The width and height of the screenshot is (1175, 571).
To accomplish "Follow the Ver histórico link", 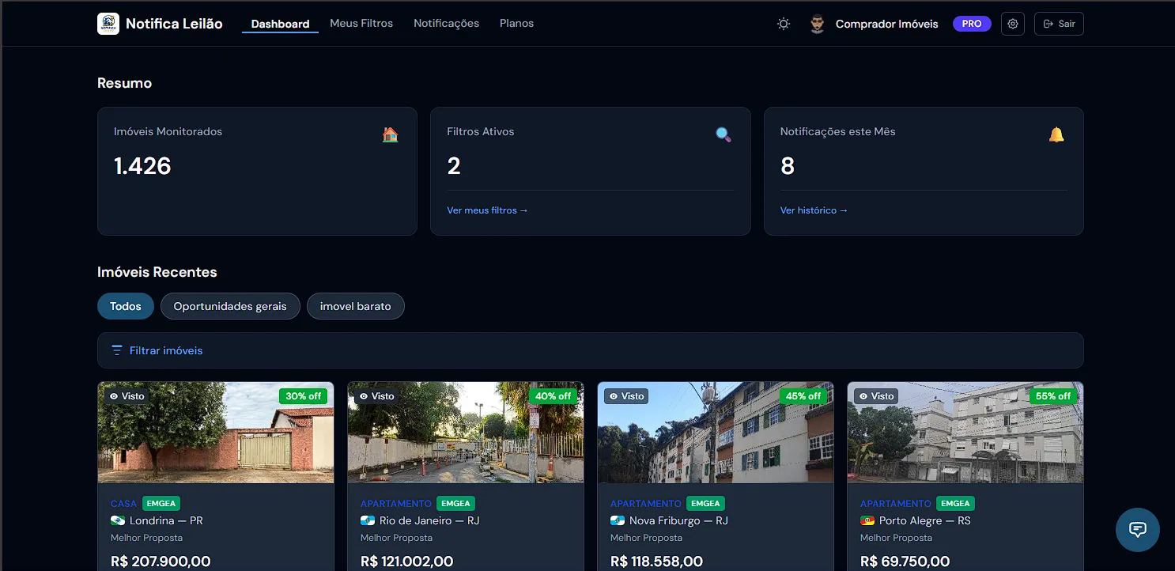I will pos(814,210).
